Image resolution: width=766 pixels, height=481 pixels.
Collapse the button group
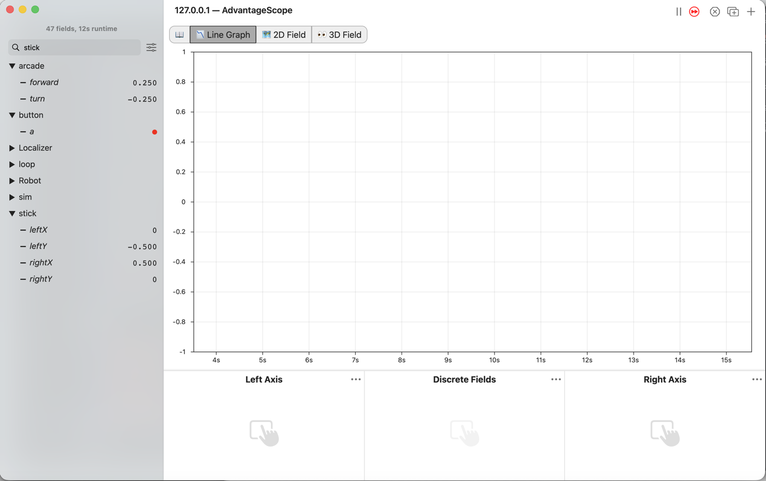coord(12,115)
